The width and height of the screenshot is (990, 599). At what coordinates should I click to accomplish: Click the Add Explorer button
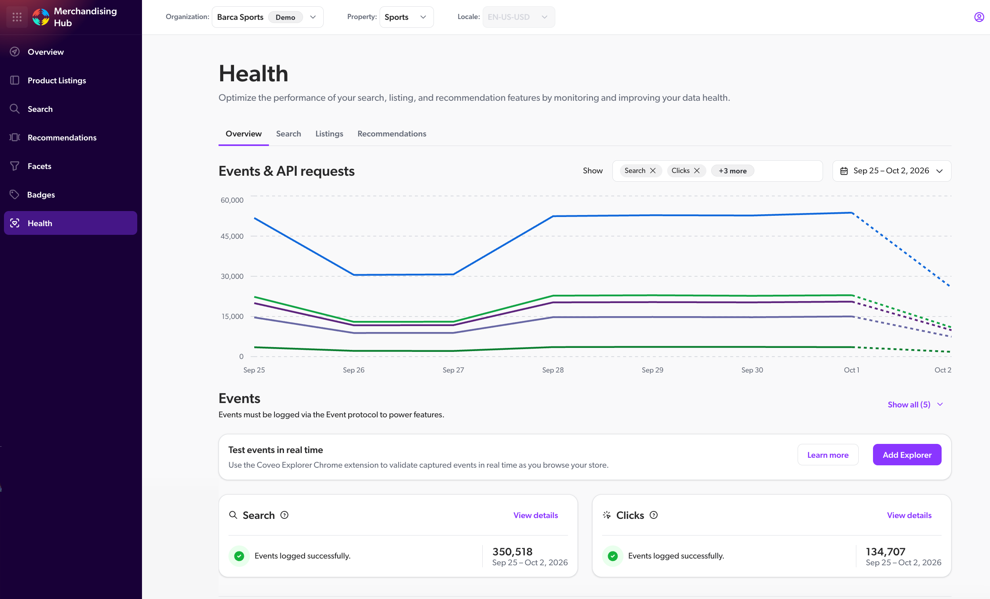coord(907,455)
